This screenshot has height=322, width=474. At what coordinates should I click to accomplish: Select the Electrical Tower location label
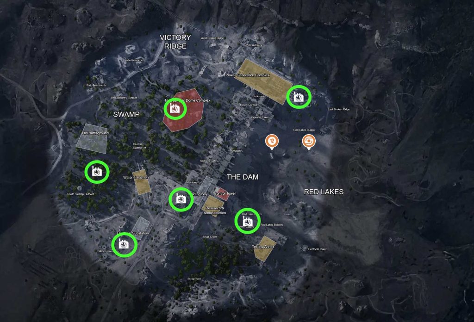click(317, 249)
